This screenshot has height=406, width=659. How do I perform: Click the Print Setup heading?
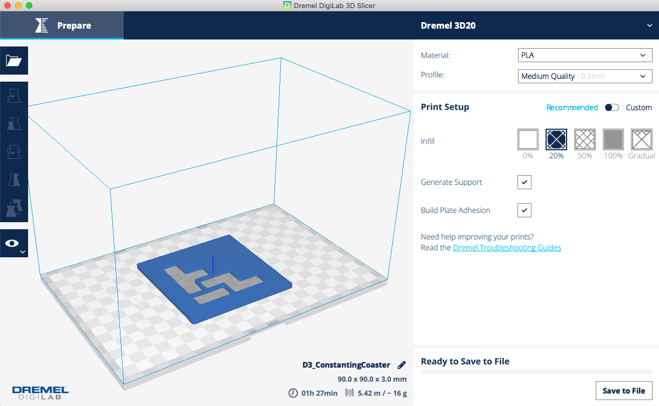pos(445,107)
